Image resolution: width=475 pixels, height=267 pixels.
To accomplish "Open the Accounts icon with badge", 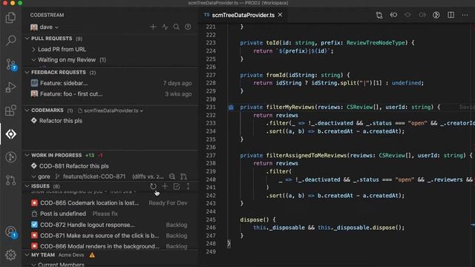I will pyautogui.click(x=10, y=232).
